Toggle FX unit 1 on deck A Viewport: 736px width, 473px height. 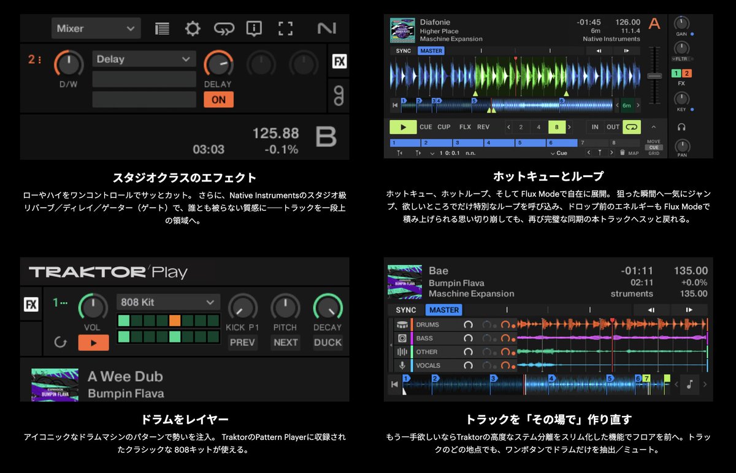click(676, 73)
